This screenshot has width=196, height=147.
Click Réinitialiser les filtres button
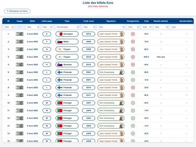tap(17, 11)
